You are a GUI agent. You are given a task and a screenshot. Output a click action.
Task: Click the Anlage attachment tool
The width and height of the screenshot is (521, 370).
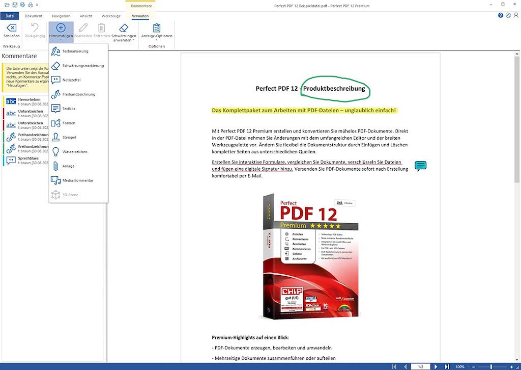pos(66,166)
